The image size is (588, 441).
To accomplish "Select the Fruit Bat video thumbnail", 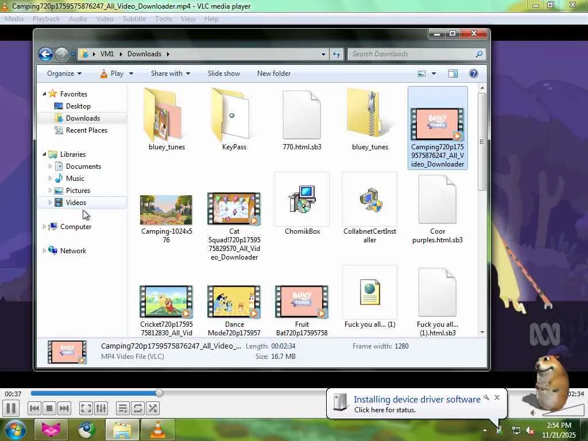I will [x=302, y=302].
